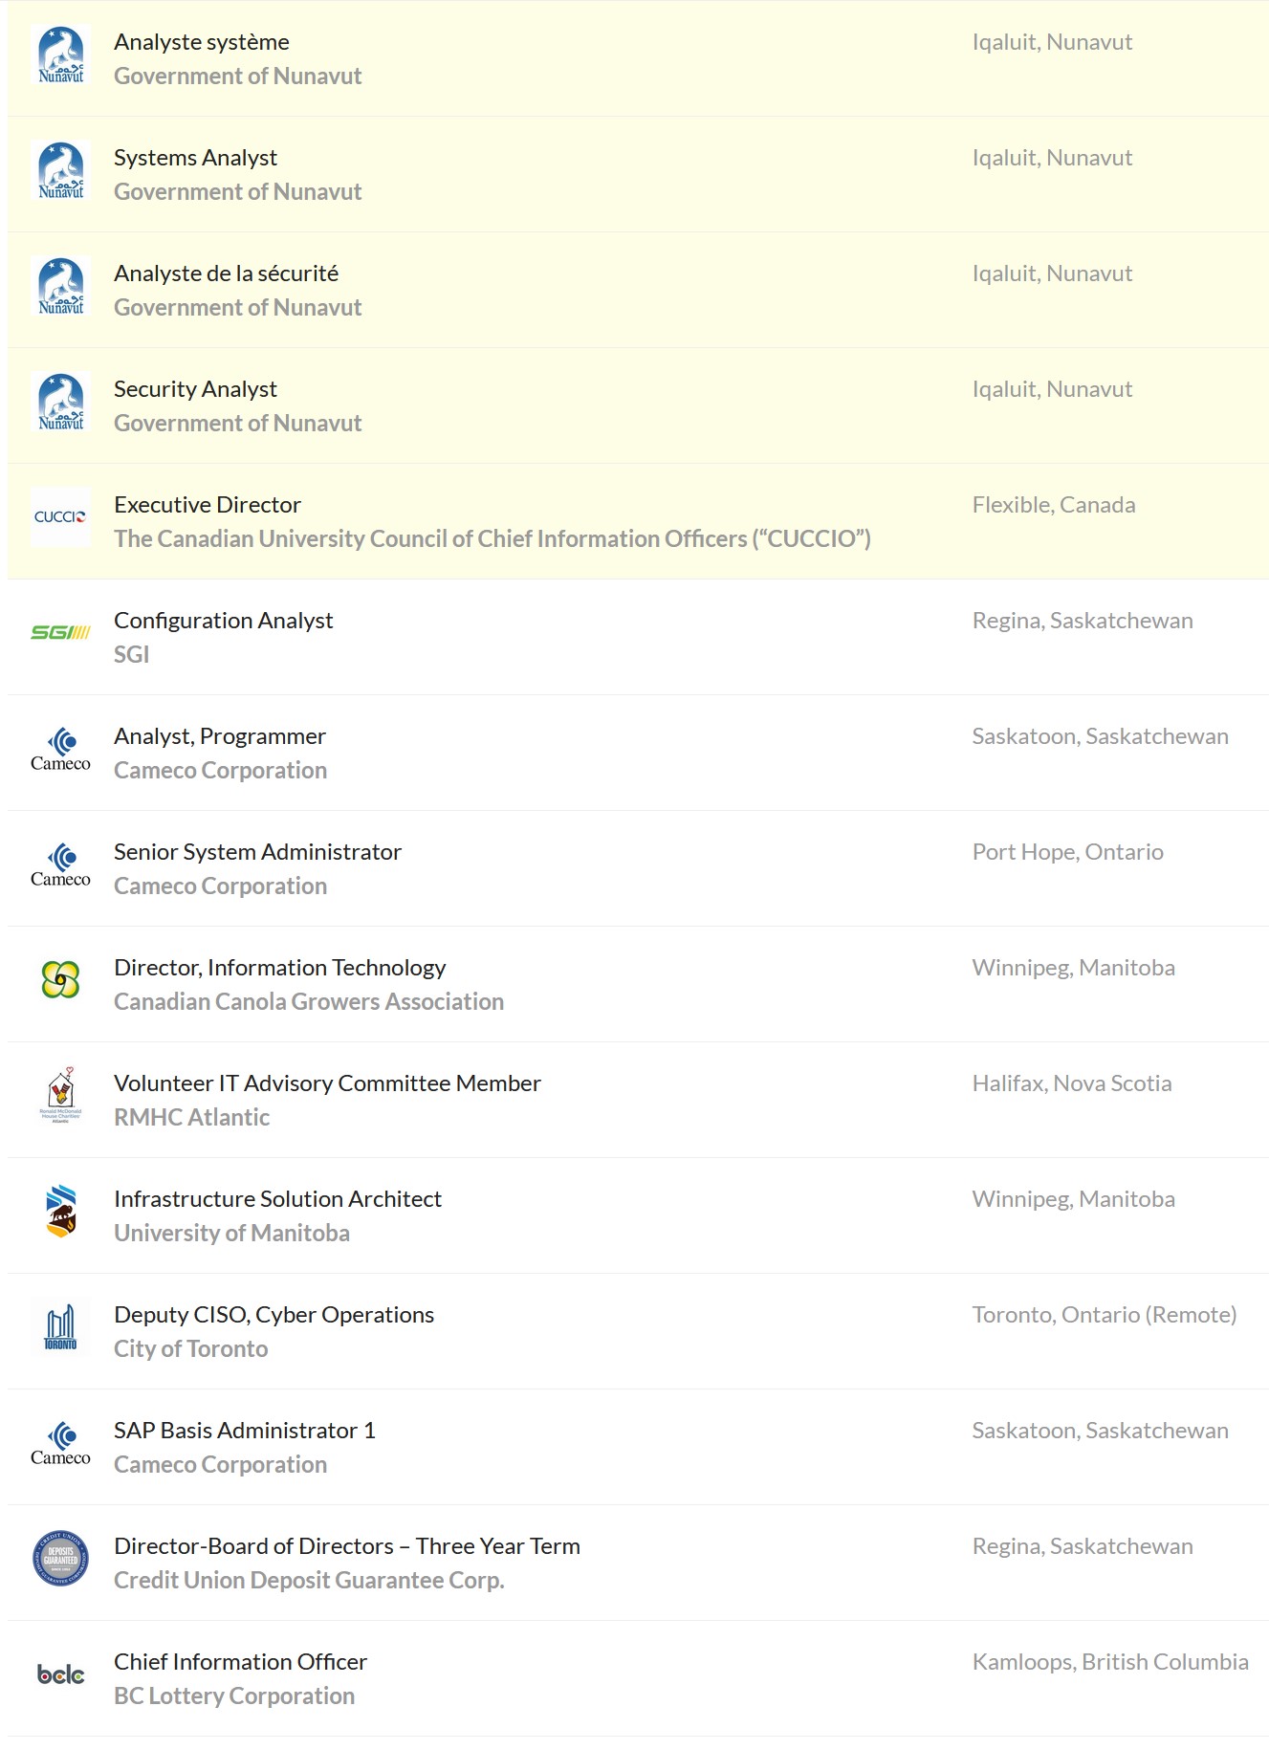Click Regina, Saskatchewan location for Configuration Analyst

point(1083,621)
